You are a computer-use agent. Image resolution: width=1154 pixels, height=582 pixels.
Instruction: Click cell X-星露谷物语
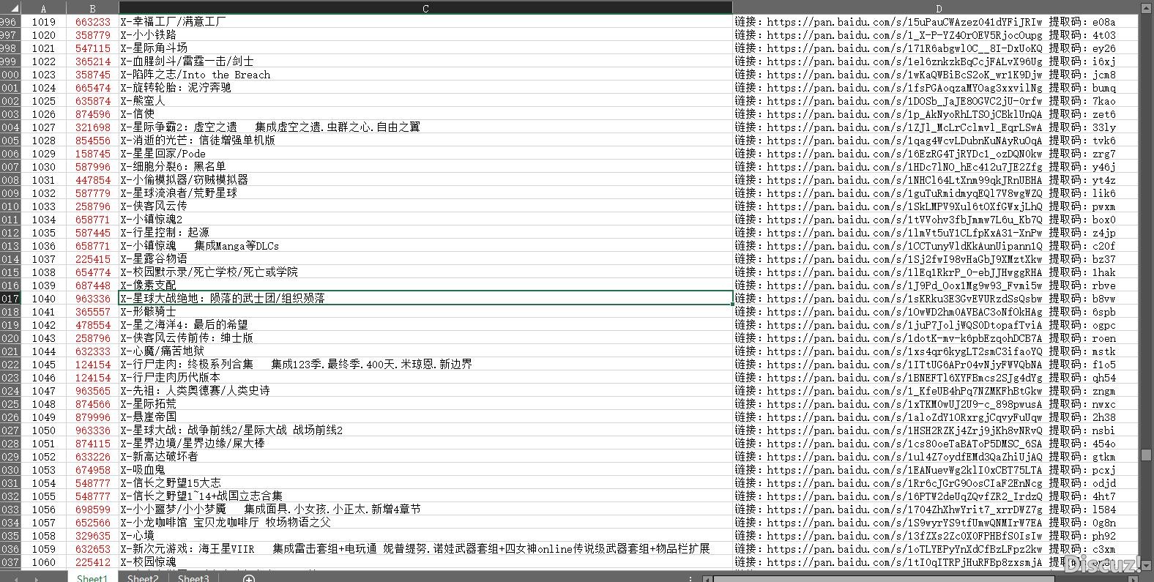(425, 259)
